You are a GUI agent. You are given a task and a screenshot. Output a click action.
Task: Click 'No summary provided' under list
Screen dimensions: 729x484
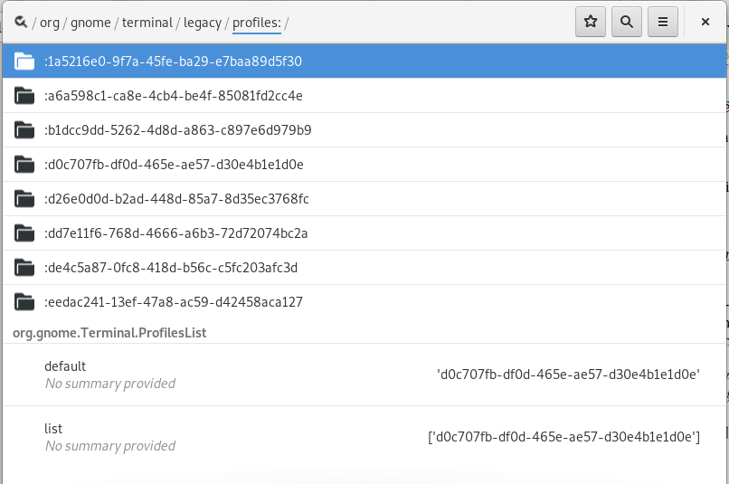click(110, 446)
